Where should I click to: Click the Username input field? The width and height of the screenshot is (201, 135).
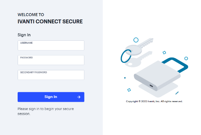(51, 45)
